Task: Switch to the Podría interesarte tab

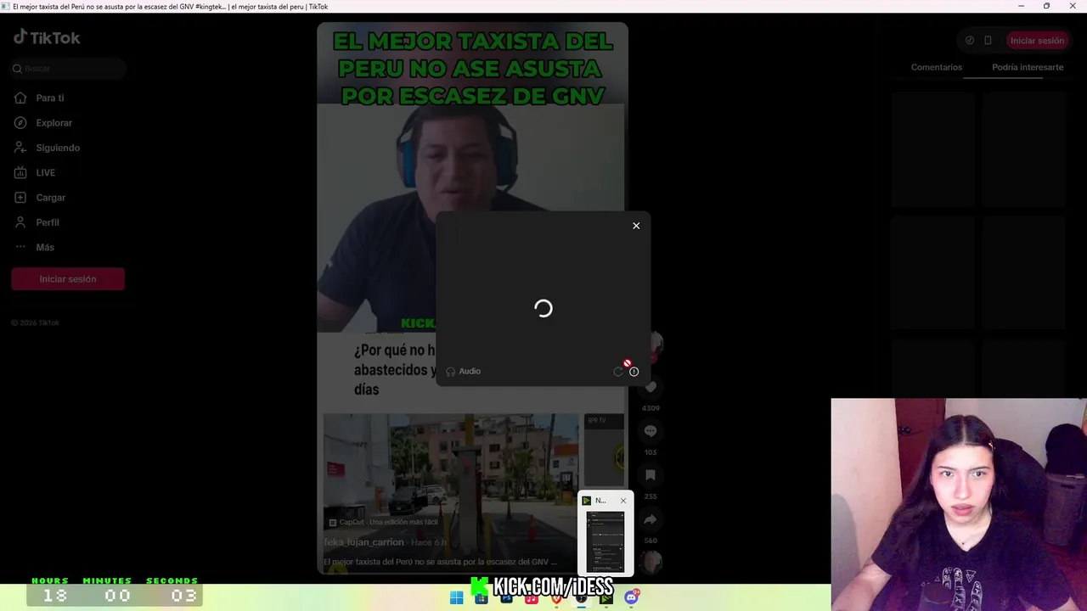Action: click(x=1028, y=67)
